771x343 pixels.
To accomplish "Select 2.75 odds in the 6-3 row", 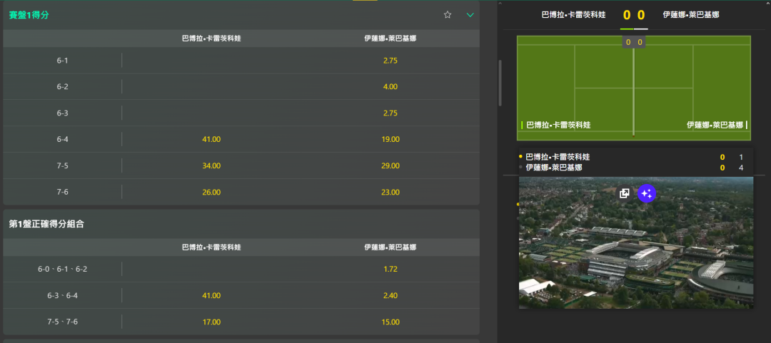I will [390, 113].
